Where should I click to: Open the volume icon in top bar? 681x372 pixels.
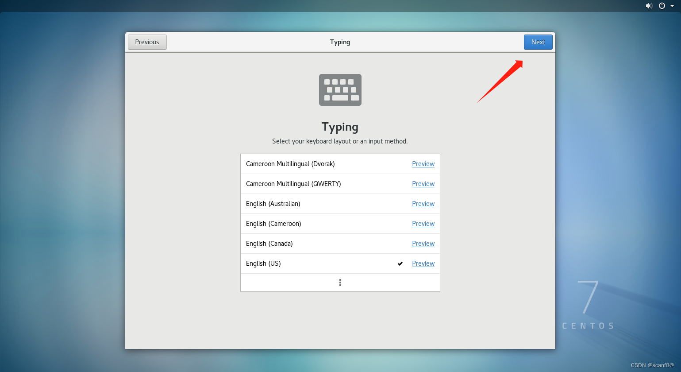(649, 6)
